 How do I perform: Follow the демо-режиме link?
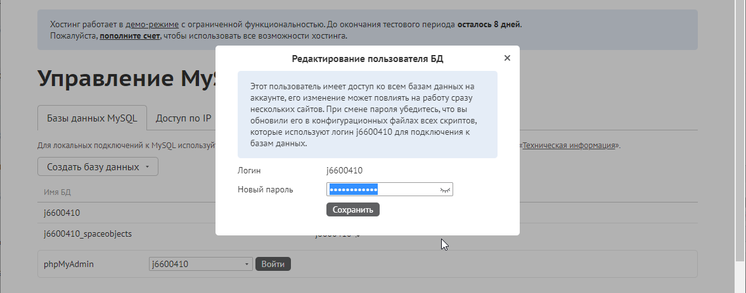coord(152,25)
